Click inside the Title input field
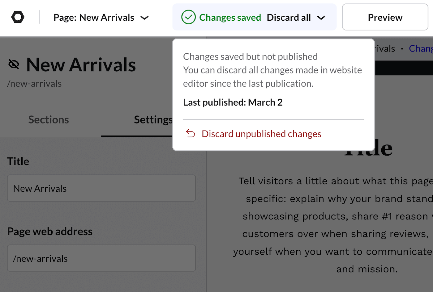Viewport: 433px width, 292px height. pos(101,188)
